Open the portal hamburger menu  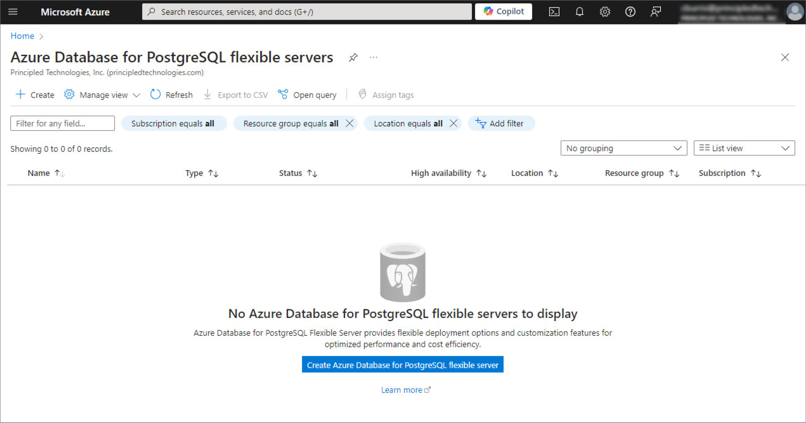click(13, 11)
